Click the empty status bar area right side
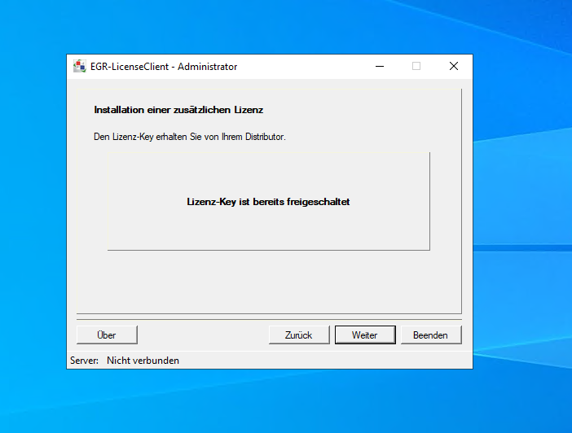 click(x=342, y=360)
